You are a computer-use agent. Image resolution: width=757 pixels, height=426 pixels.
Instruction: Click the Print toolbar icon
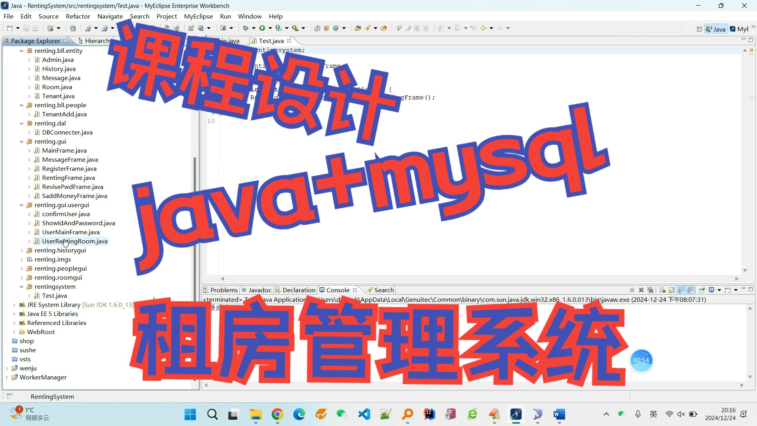point(35,28)
